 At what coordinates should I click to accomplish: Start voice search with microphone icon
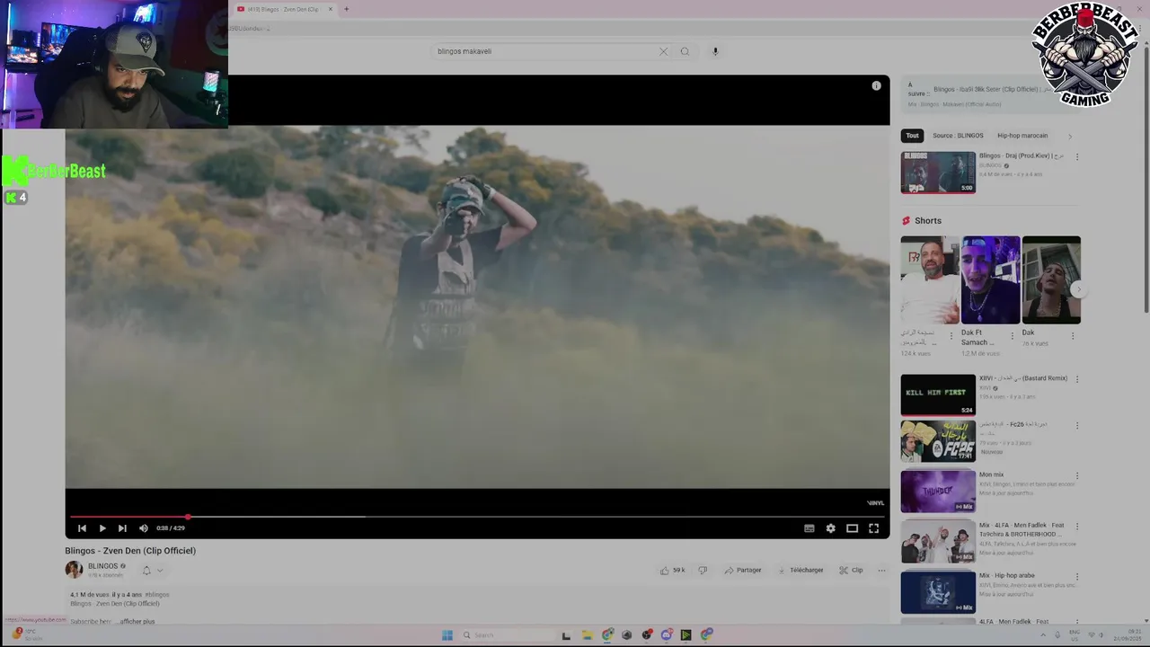pyautogui.click(x=715, y=51)
